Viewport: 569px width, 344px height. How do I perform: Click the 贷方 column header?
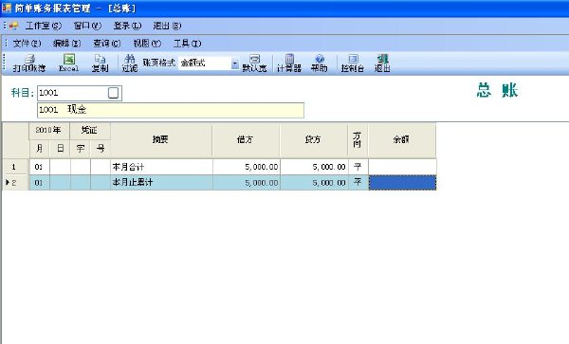[x=314, y=140]
